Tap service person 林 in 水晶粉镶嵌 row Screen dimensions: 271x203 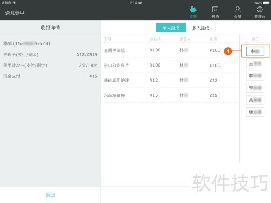click(184, 95)
